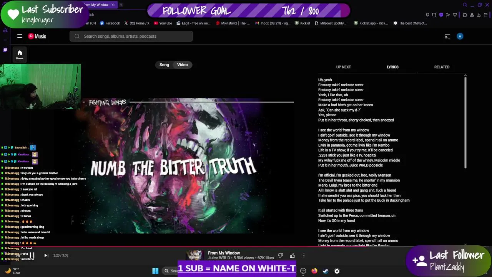
Task: Pause the current song
Action: click(32, 255)
